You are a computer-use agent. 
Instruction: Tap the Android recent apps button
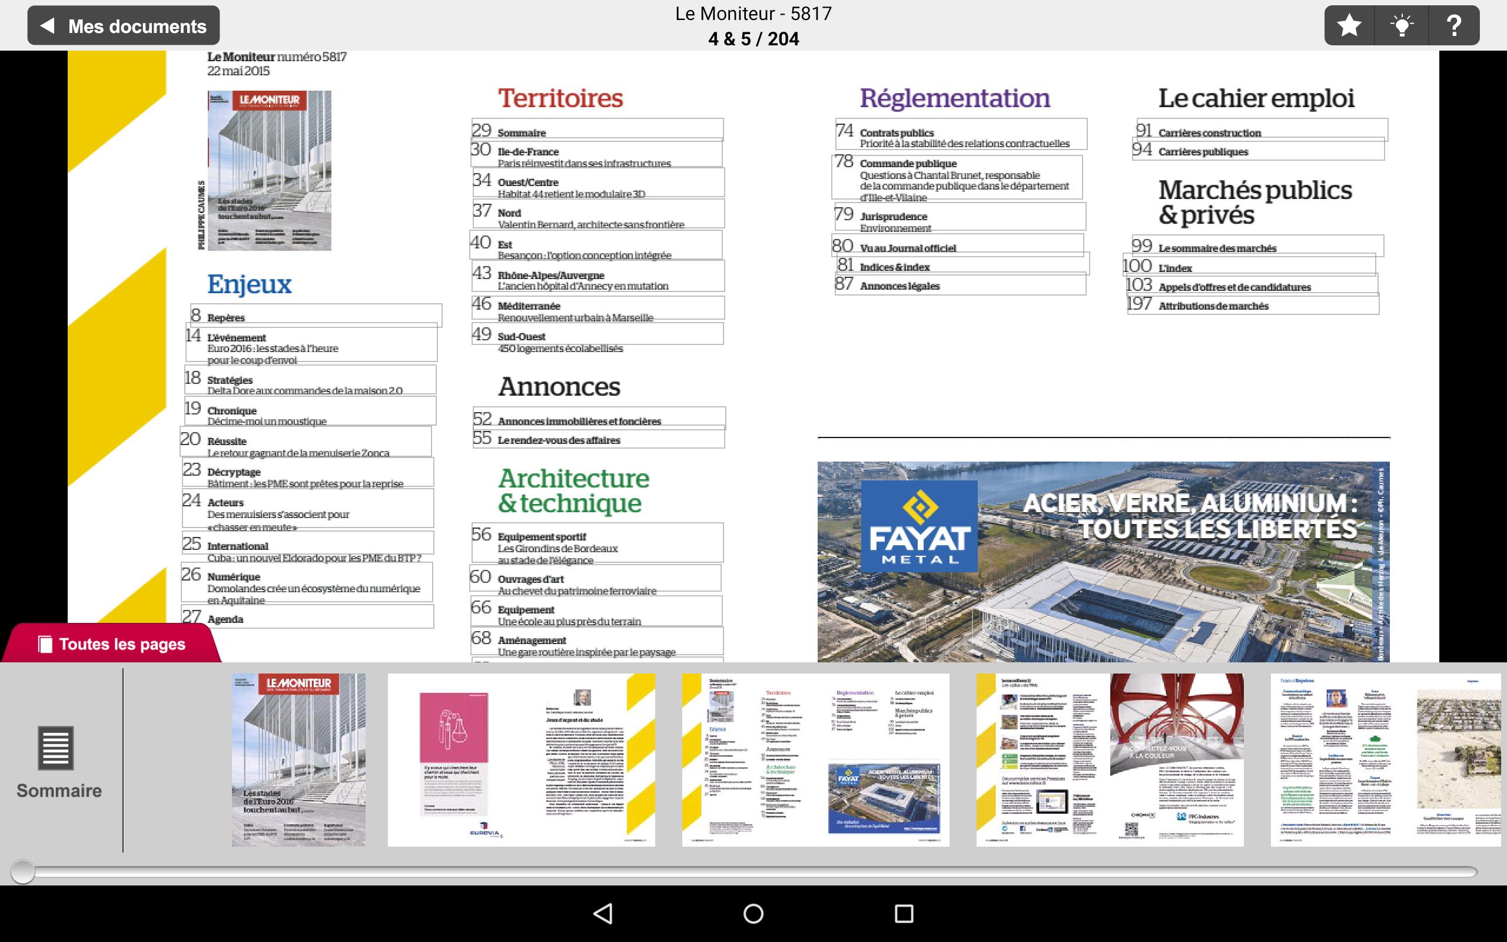(904, 913)
